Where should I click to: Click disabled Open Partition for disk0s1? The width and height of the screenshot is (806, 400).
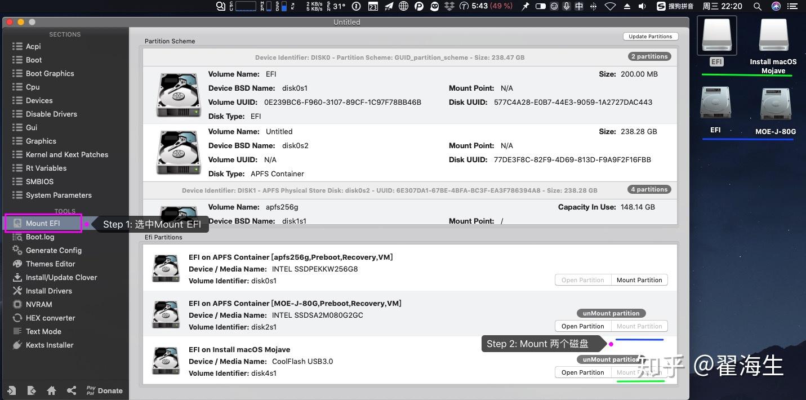(x=583, y=280)
